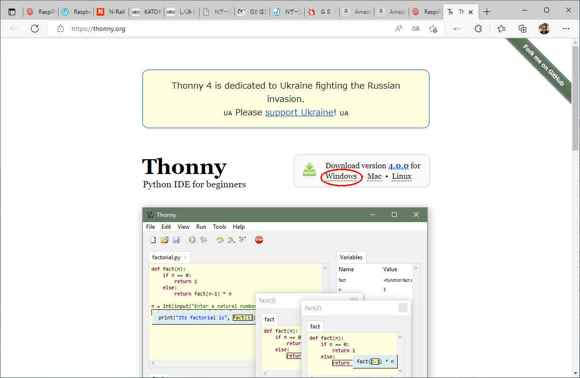Click the Fork me on GitHub ribbon
Image resolution: width=580 pixels, height=378 pixels.
543,66
